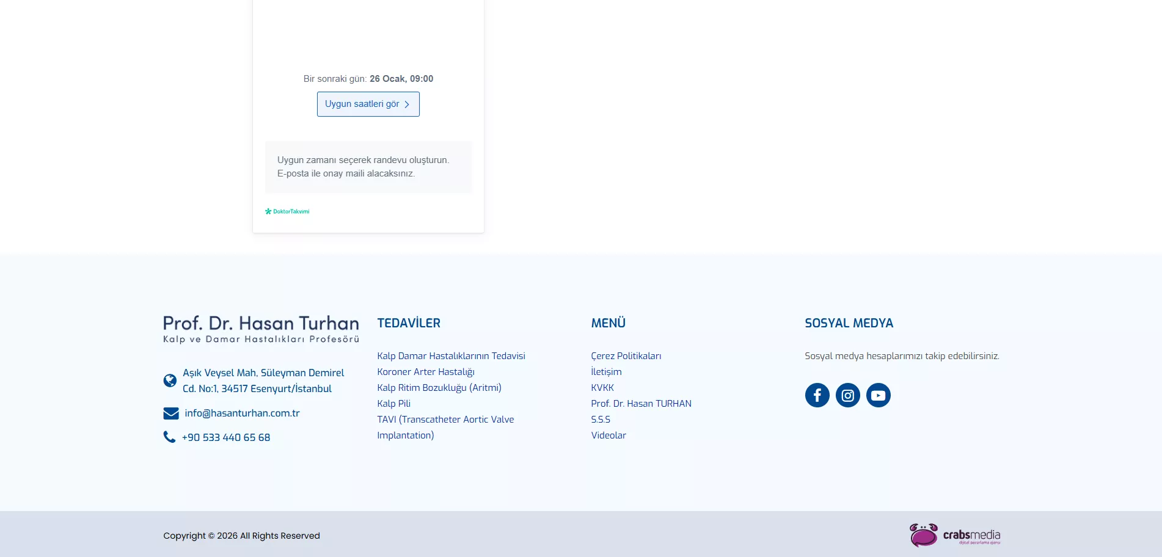
Task: Click the phone handset icon
Action: [169, 437]
